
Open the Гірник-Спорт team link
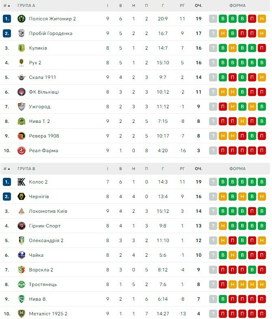coord(45,226)
